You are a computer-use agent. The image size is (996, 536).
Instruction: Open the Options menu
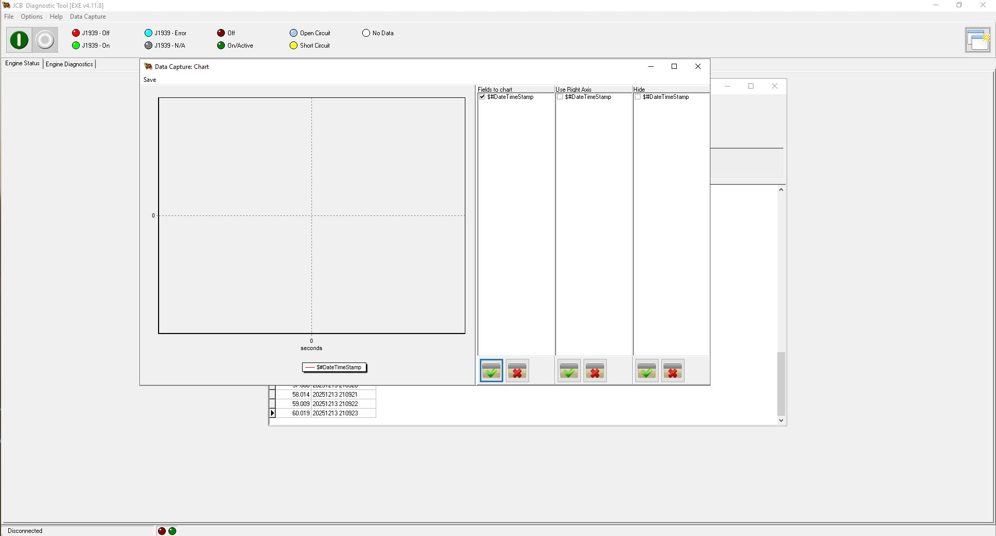[32, 16]
